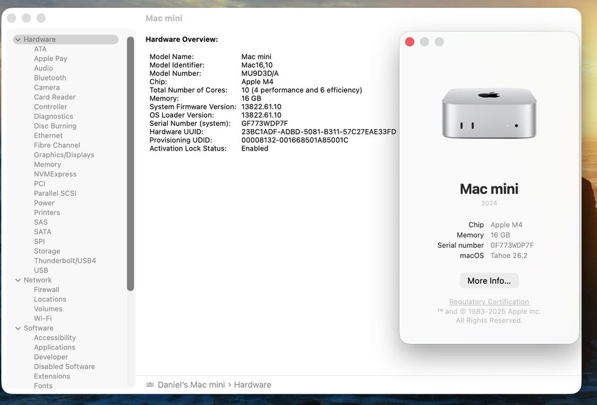The width and height of the screenshot is (597, 405).
Task: Click the Provisioning UDID value
Action: coord(295,140)
